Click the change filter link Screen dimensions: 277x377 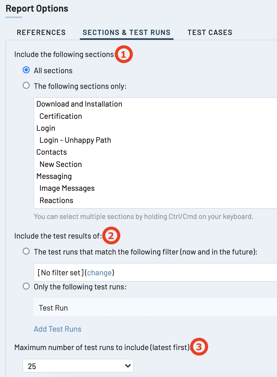tap(99, 273)
